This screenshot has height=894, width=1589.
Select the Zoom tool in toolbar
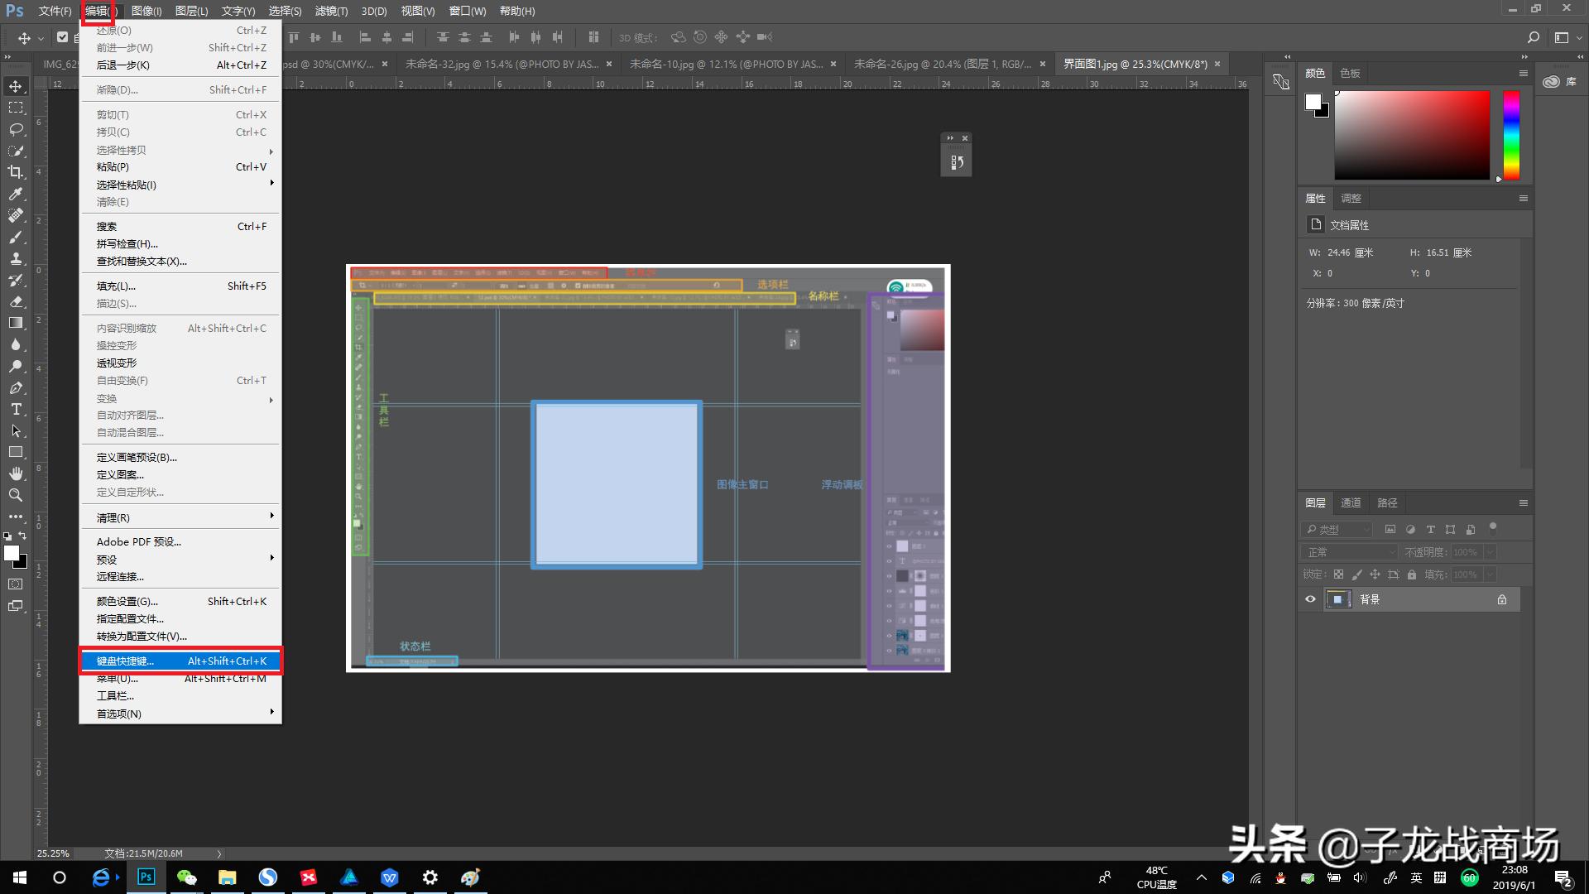click(x=16, y=495)
